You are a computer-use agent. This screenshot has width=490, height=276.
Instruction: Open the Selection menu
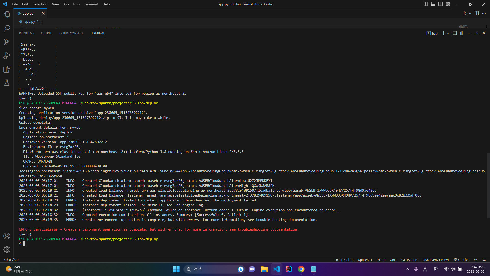click(x=40, y=4)
